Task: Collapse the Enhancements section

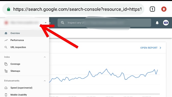Action: (x=45, y=81)
